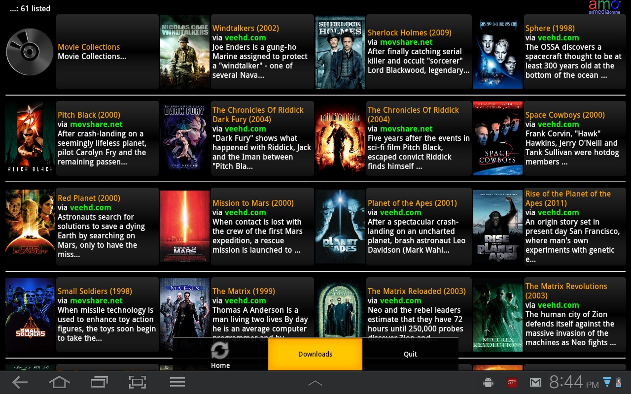
Task: Open the recent apps button
Action: 99,382
